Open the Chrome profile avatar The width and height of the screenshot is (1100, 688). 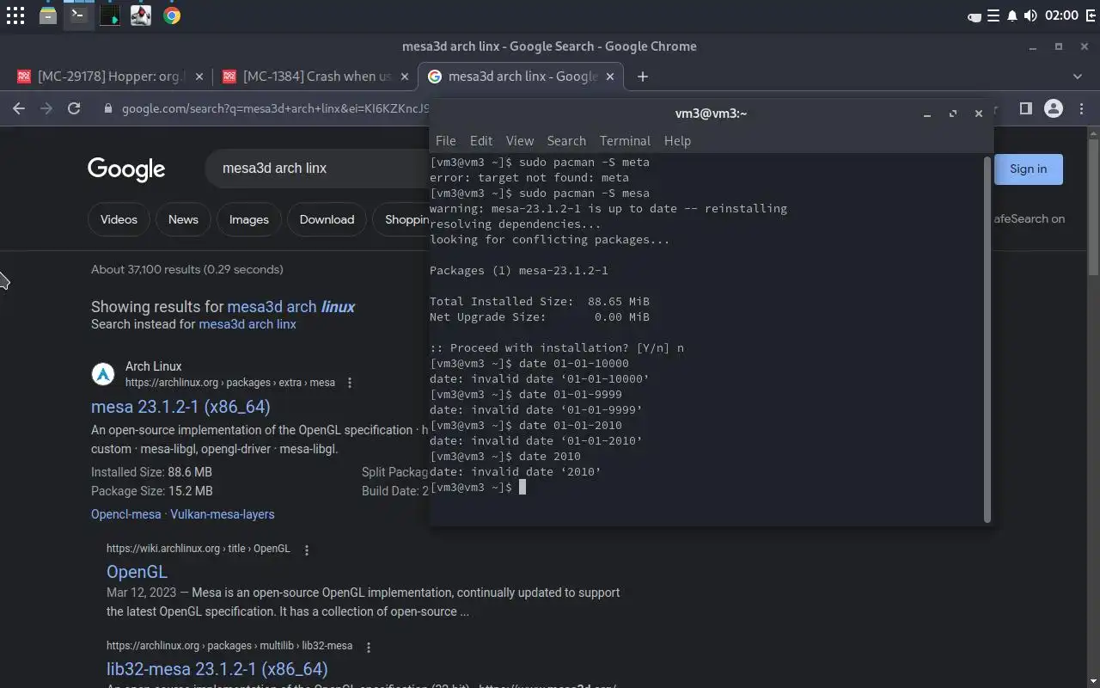[x=1054, y=108]
